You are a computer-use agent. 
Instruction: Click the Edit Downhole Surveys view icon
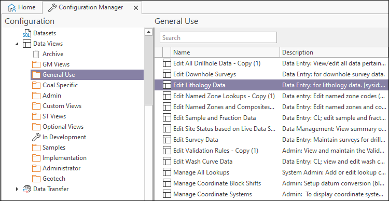[x=167, y=74]
